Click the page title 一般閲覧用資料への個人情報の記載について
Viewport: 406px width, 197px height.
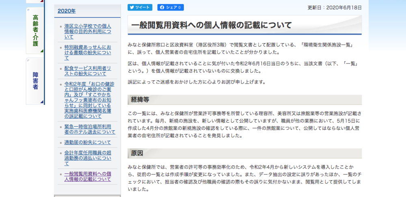point(212,25)
